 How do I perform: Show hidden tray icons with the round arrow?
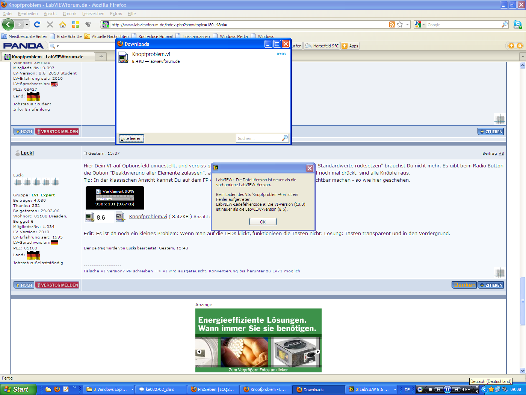point(484,389)
